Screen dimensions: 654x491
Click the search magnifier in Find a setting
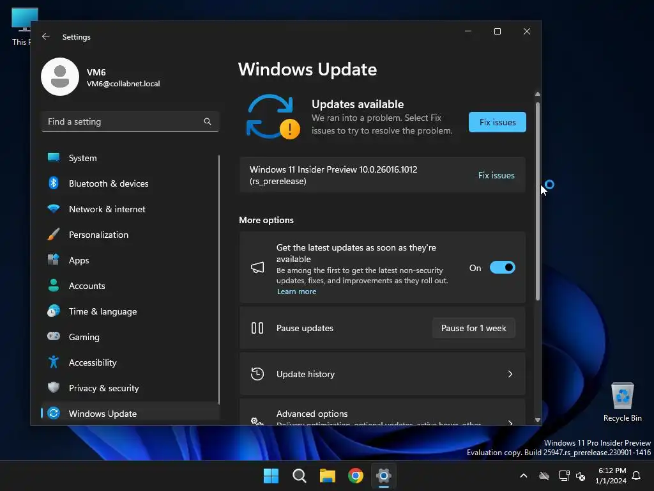point(208,121)
